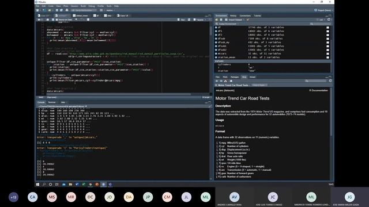Open the Global Environment dropdown
This screenshot has height=207, width=369.
[x=227, y=24]
